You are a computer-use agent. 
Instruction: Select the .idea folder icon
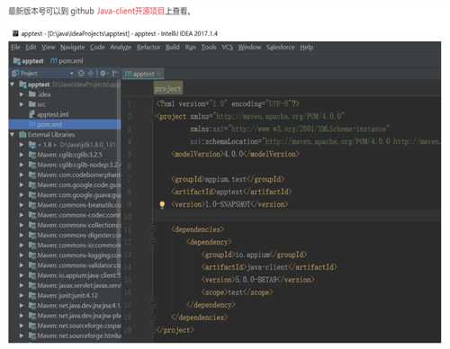pyautogui.click(x=32, y=94)
